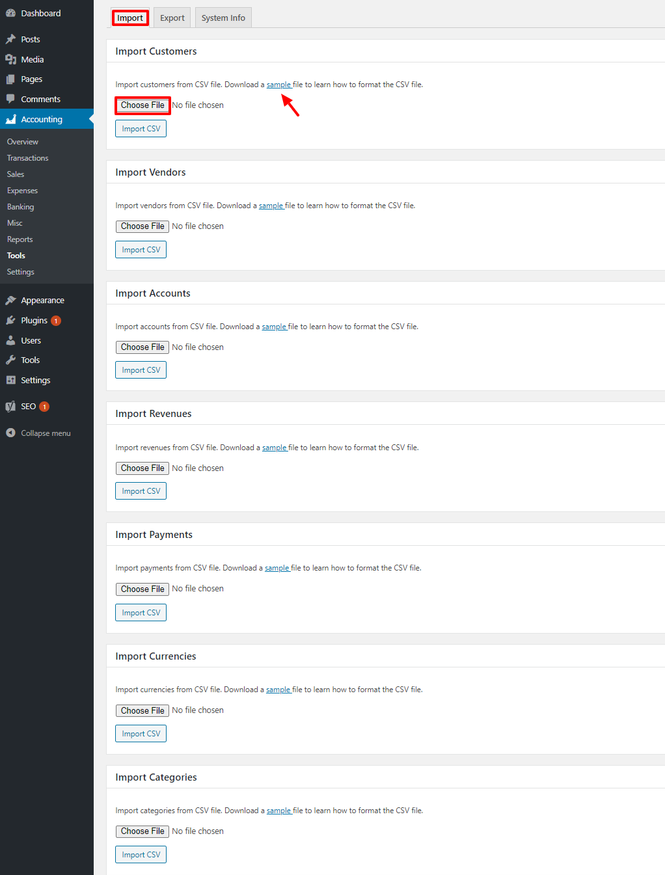Open Transactions in Accounting submenu

pos(28,158)
